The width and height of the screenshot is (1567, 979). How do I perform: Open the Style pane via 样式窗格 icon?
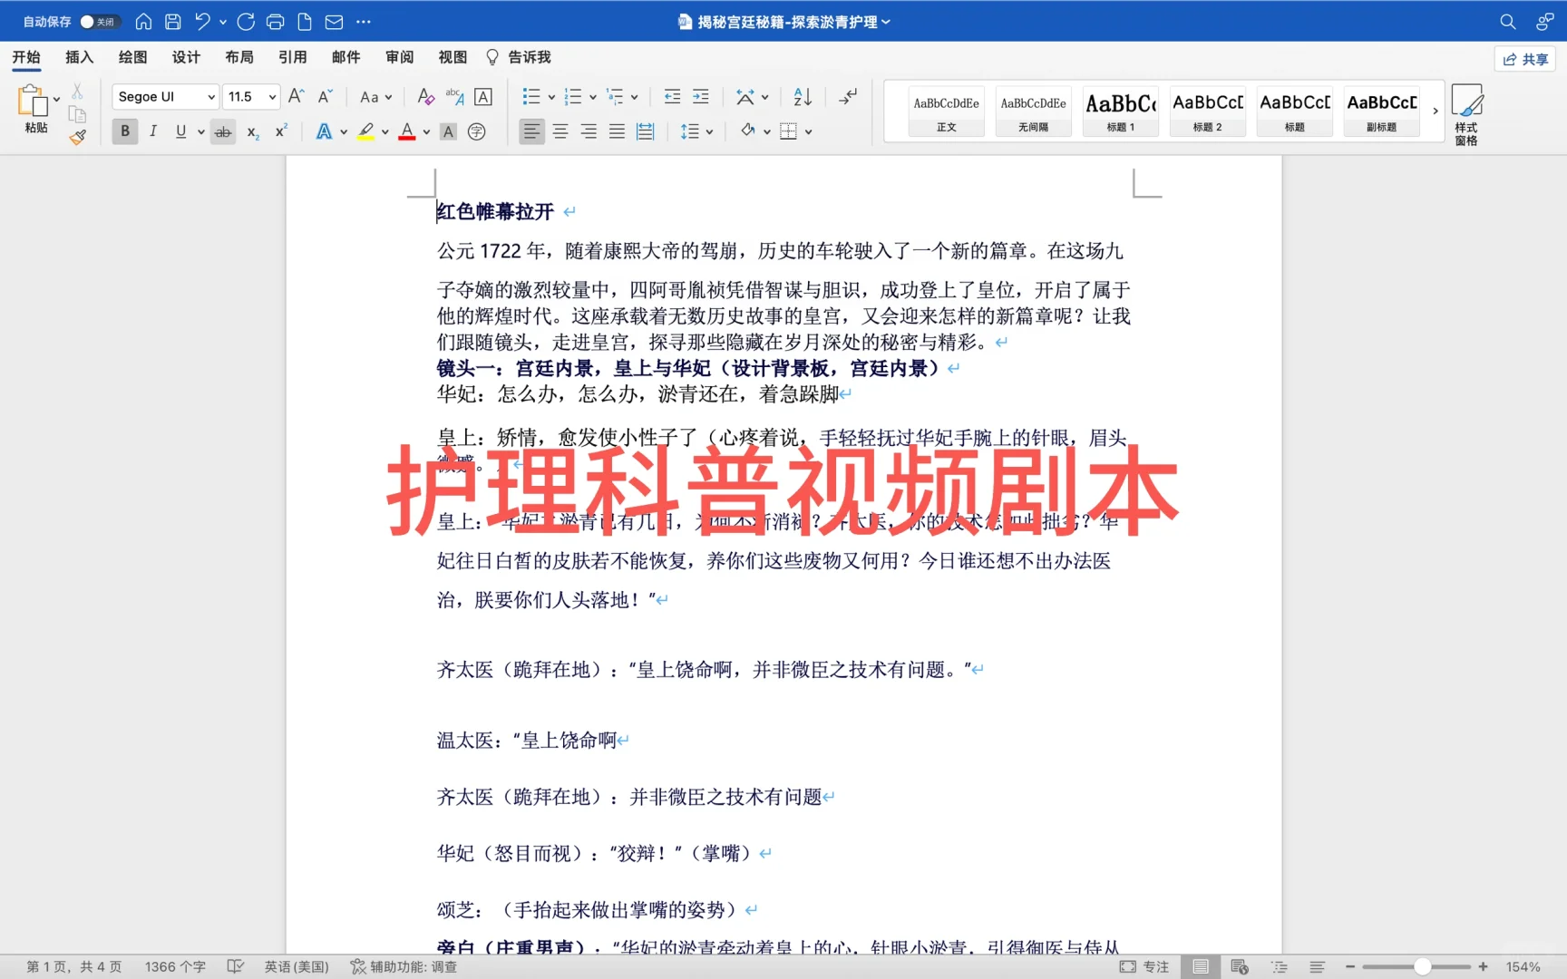1467,111
